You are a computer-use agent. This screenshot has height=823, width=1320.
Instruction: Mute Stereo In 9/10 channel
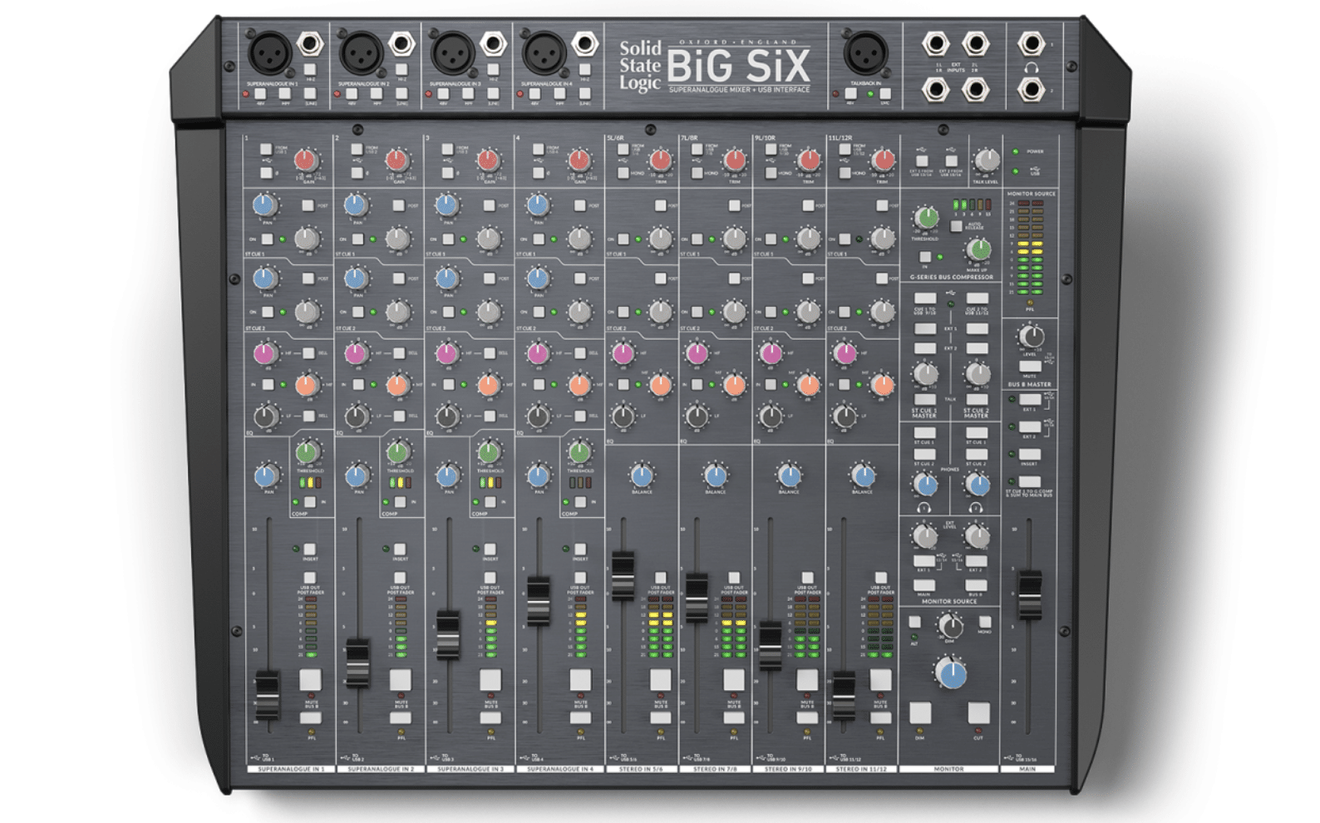tap(807, 680)
